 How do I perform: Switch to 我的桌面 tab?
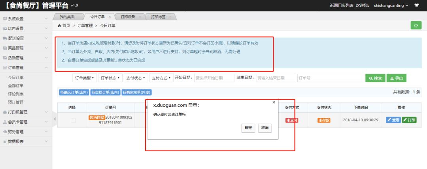(x=67, y=17)
